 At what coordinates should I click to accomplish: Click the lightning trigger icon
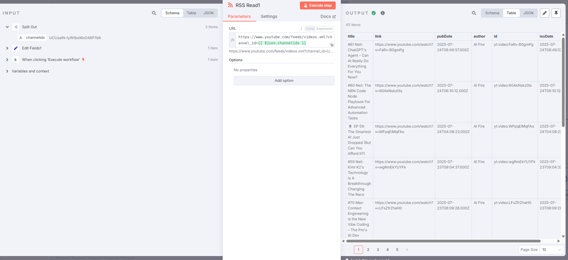(83, 60)
